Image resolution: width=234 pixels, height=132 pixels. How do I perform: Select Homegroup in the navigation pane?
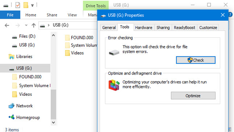click(24, 117)
